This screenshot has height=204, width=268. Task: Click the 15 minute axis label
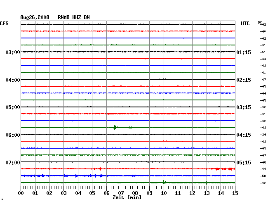pos(235,193)
